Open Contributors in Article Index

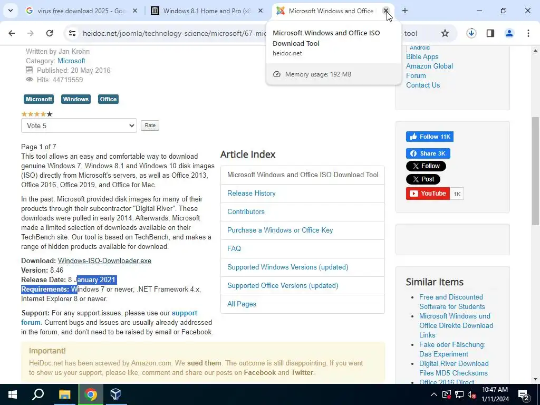click(x=246, y=212)
